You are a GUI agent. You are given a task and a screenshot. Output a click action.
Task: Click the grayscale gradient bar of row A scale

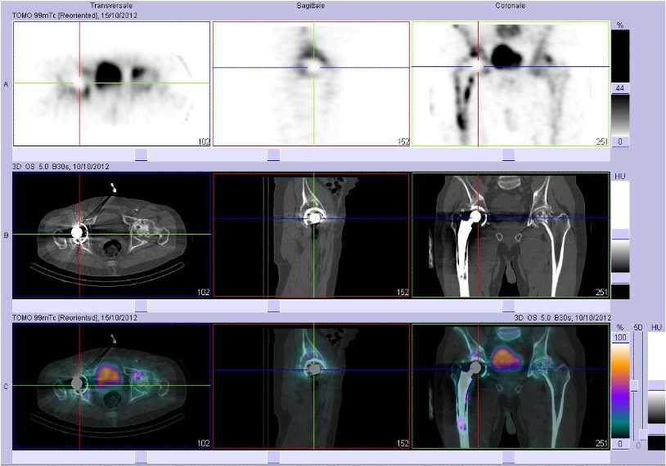click(620, 115)
